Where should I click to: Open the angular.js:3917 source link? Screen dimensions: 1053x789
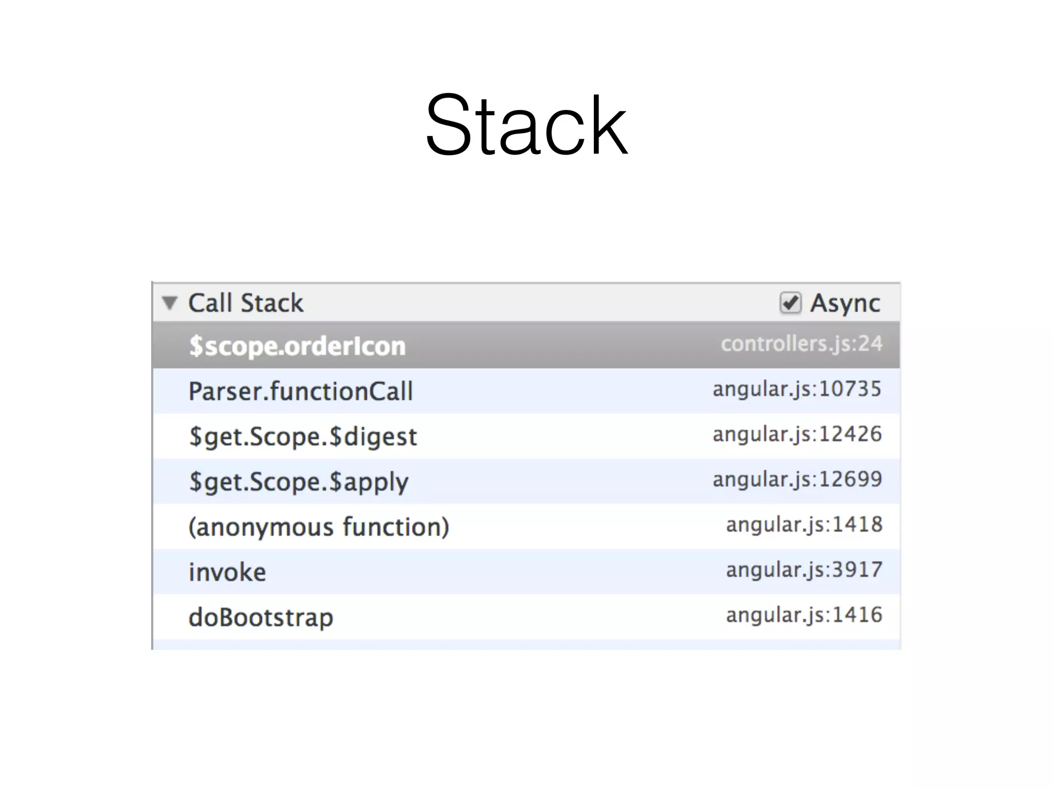[x=804, y=570]
